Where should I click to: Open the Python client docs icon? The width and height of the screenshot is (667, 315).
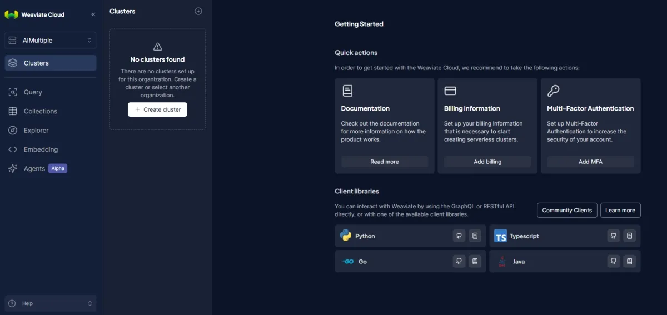(475, 236)
